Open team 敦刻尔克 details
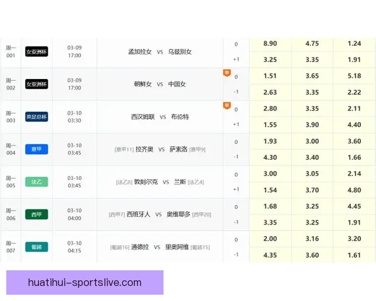This screenshot has height=301, width=376. 146,182
